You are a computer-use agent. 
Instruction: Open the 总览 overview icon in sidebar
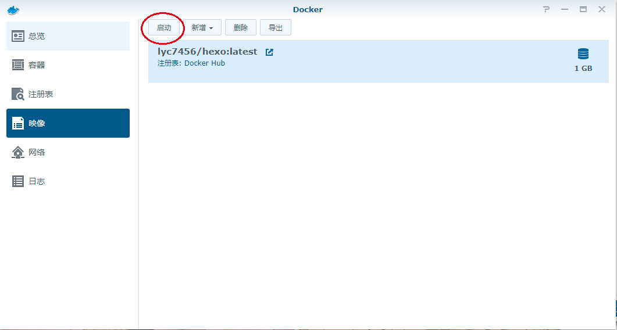pos(17,36)
